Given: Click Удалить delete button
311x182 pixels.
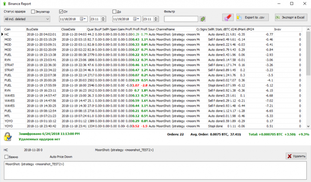Looking at the screenshot, I should [296, 156].
